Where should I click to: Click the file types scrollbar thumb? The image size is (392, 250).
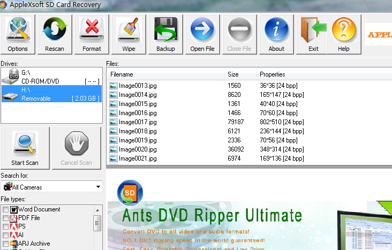[97, 223]
